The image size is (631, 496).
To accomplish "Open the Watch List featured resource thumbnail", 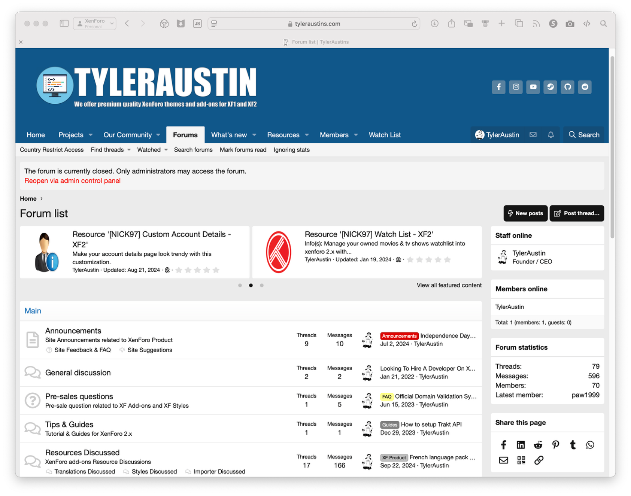I will point(278,252).
